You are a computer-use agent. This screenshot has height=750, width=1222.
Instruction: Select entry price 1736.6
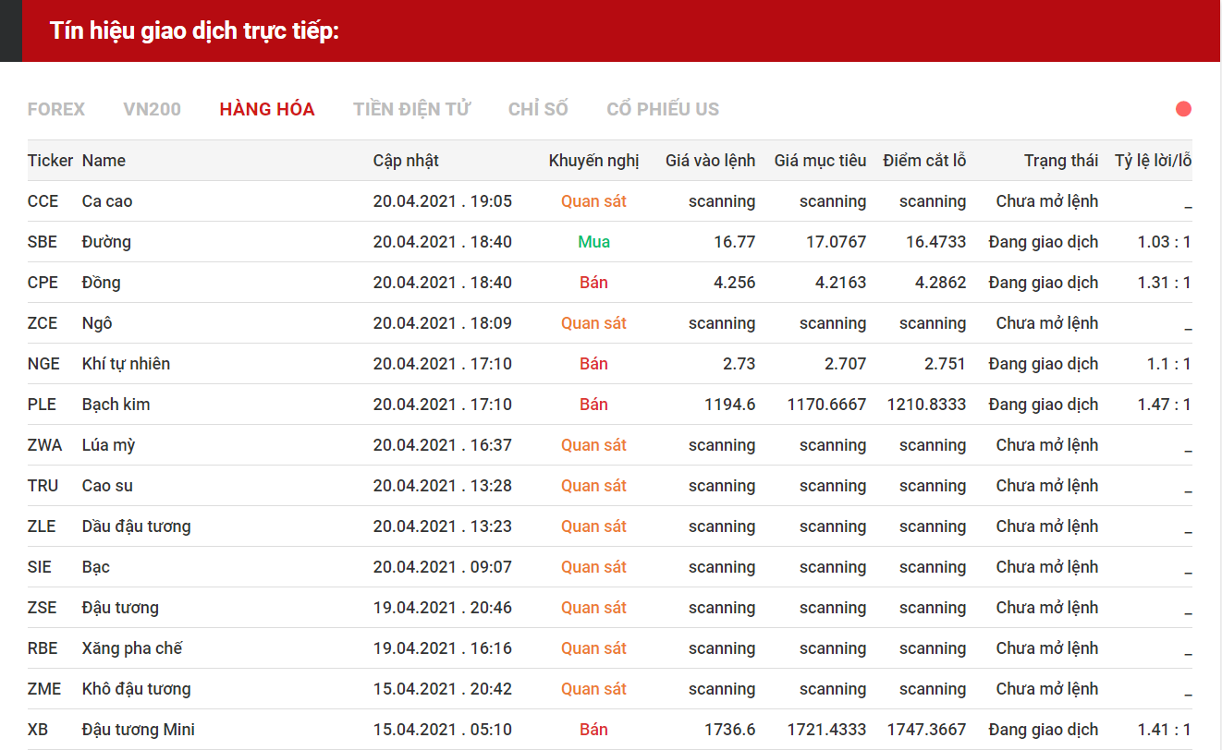[x=729, y=730]
